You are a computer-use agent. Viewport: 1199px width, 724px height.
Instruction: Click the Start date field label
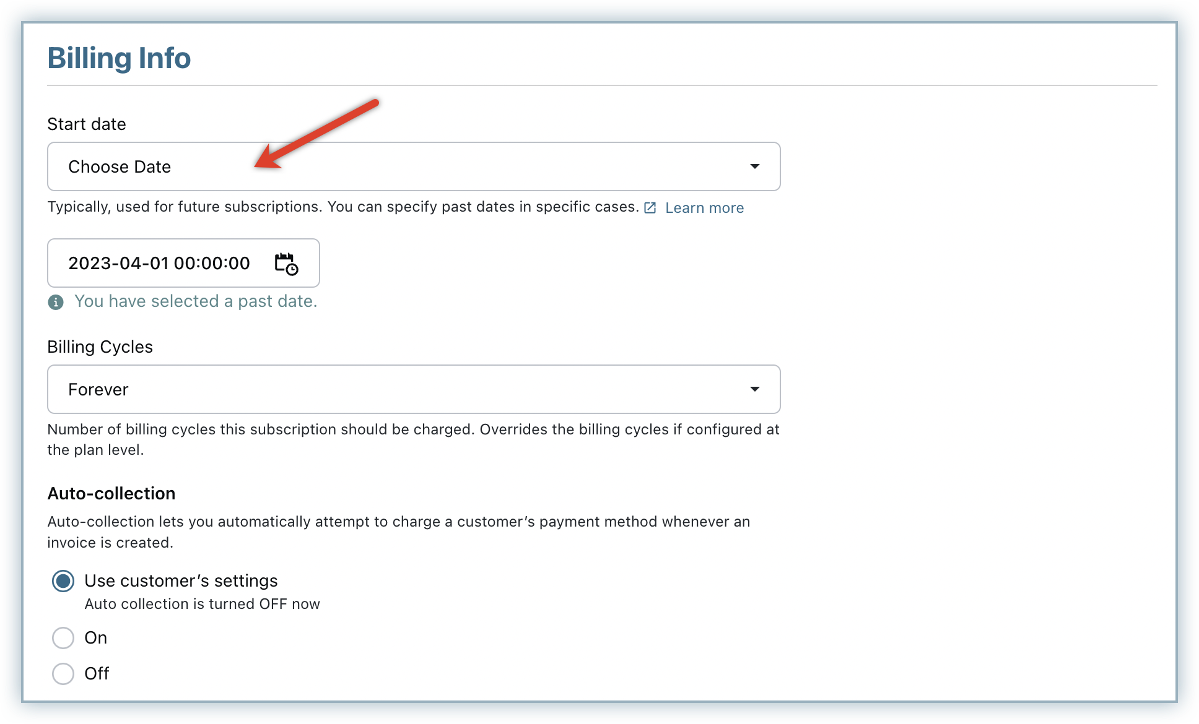[87, 124]
